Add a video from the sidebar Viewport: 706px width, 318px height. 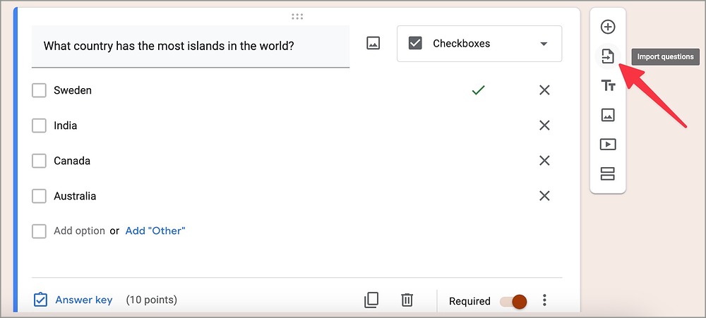tap(607, 144)
